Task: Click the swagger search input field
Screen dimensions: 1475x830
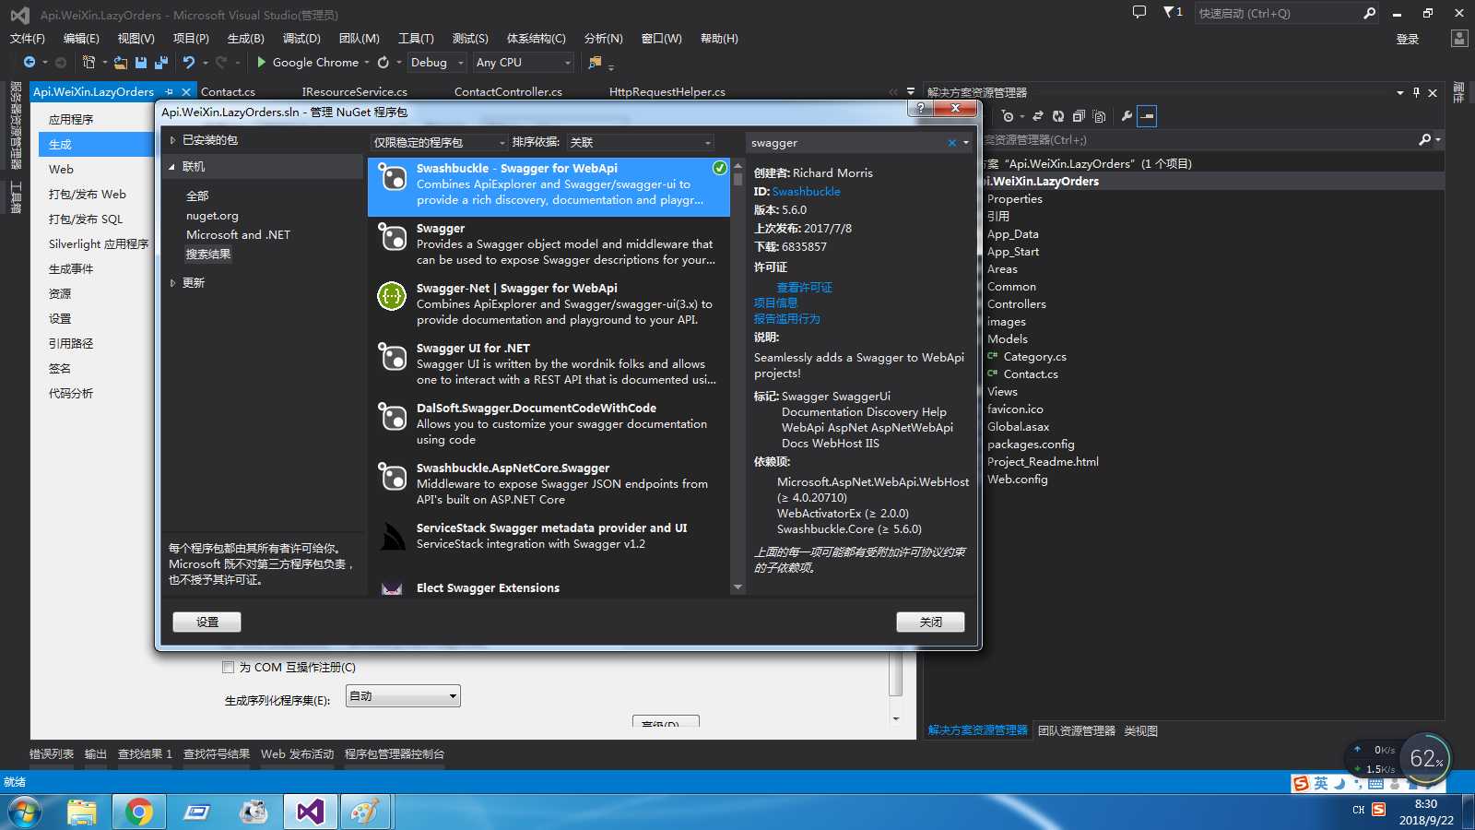Action: pos(846,143)
